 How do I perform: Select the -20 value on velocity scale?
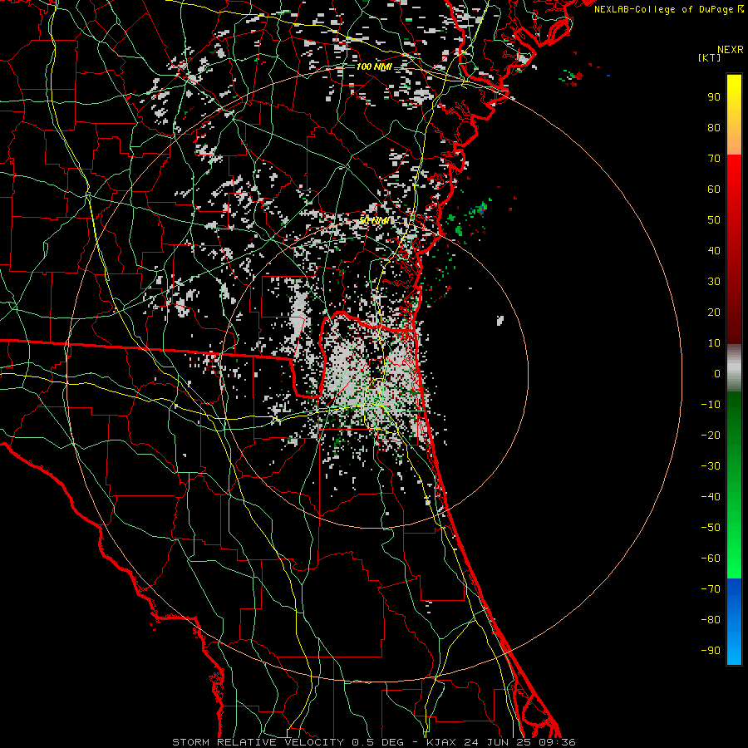(x=711, y=435)
